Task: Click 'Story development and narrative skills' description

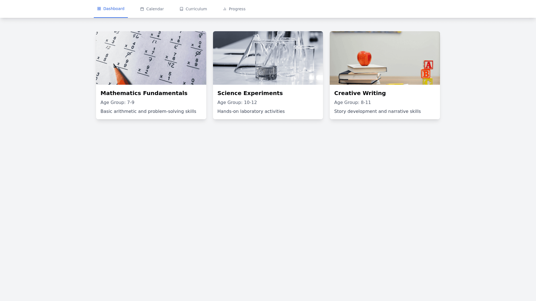Action: pos(377,111)
